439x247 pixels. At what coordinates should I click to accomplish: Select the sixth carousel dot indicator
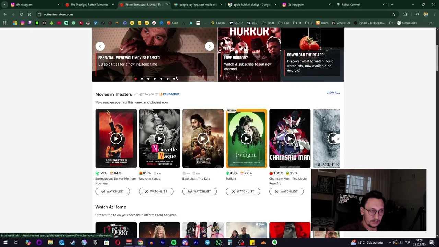point(167,79)
